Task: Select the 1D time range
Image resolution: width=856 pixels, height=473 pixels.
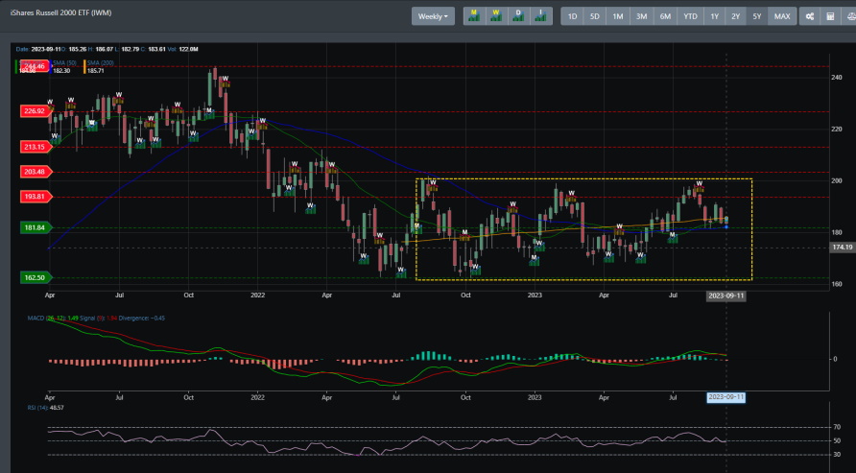Action: pyautogui.click(x=572, y=16)
